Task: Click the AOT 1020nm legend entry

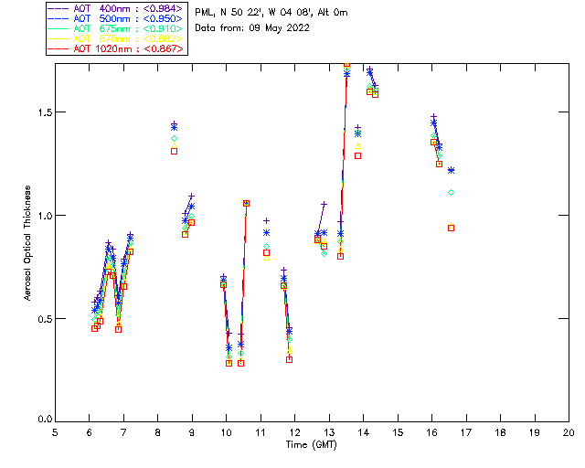Action: 116,48
